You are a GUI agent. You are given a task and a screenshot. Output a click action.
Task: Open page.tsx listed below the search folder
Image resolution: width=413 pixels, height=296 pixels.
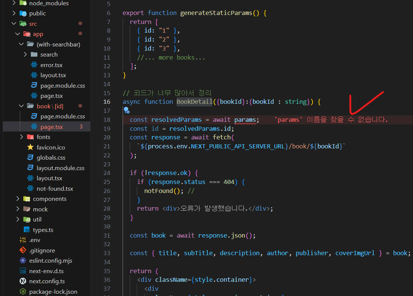click(x=46, y=96)
